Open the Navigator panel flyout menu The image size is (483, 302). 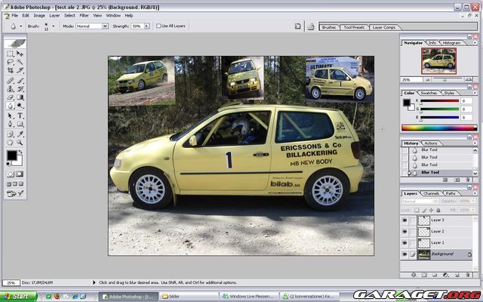tap(475, 43)
